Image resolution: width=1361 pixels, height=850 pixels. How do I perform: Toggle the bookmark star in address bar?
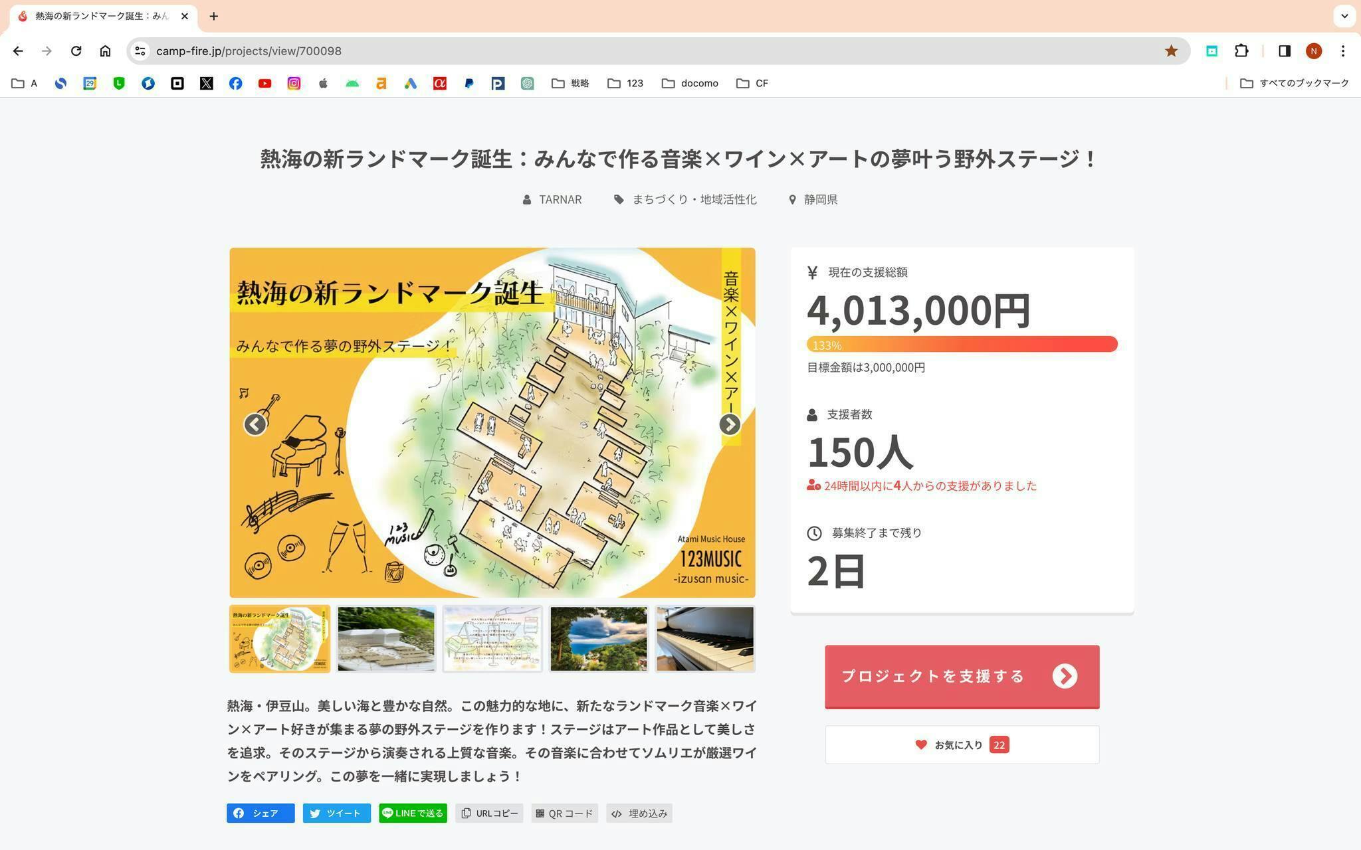(1171, 51)
